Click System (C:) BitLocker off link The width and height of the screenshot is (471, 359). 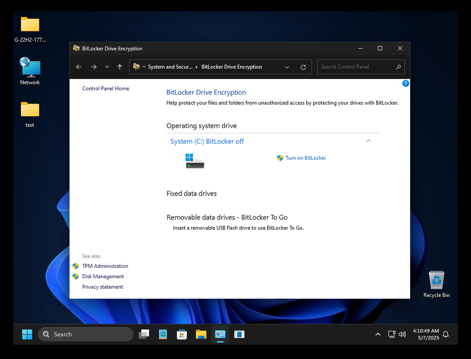click(x=207, y=141)
